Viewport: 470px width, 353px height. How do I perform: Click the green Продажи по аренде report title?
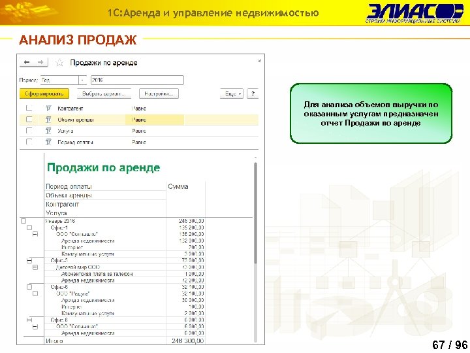coord(103,167)
